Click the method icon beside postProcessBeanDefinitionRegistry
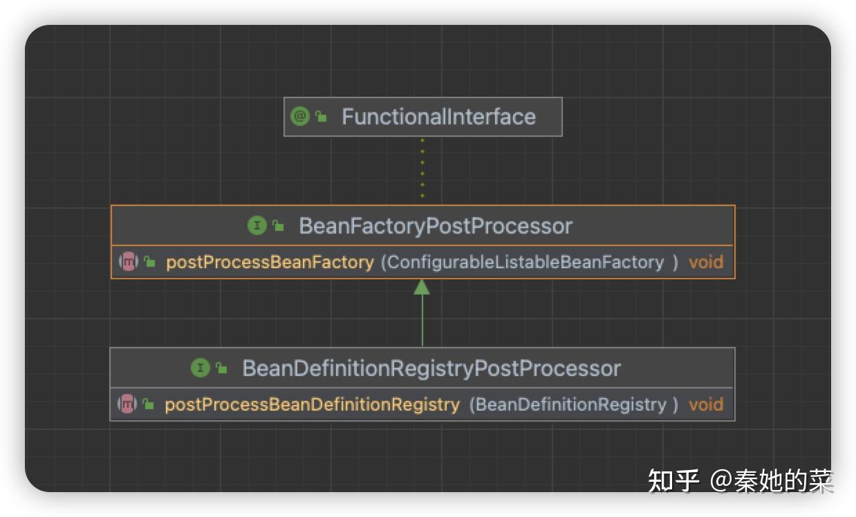The image size is (856, 517). click(129, 404)
